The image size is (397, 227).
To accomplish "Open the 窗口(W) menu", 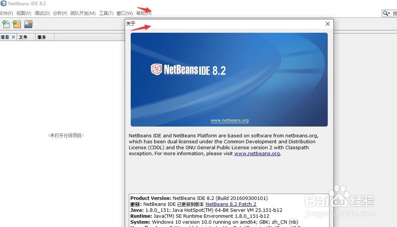I will tap(125, 13).
